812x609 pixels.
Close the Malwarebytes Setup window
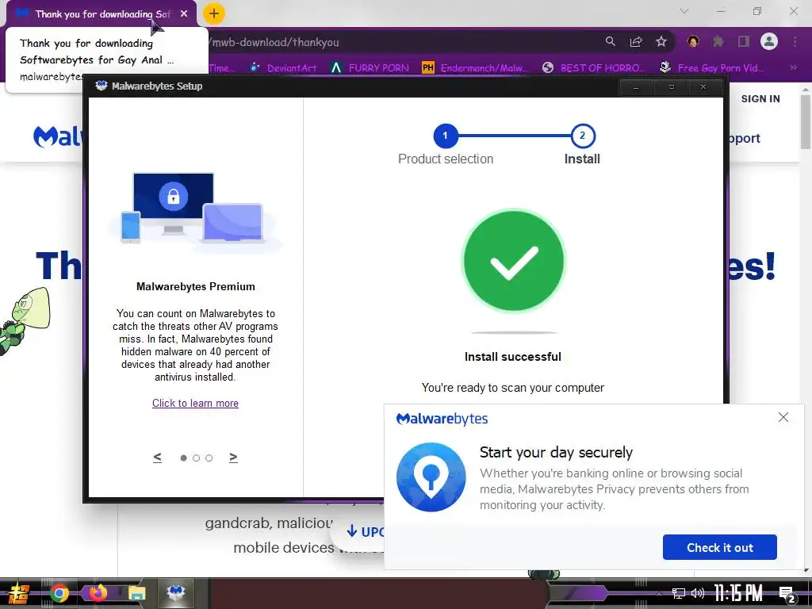click(x=703, y=87)
